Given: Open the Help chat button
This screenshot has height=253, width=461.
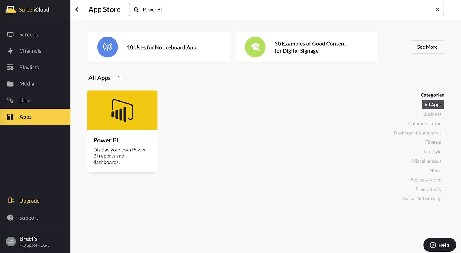Looking at the screenshot, I should point(439,245).
